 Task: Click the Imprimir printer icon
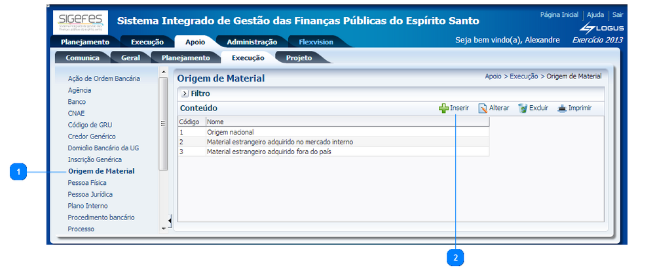561,108
